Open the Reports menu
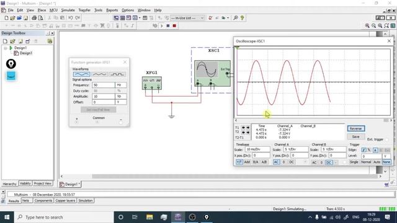 pyautogui.click(x=112, y=11)
